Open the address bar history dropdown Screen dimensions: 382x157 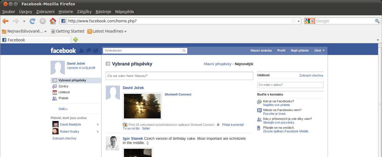pyautogui.click(x=299, y=21)
